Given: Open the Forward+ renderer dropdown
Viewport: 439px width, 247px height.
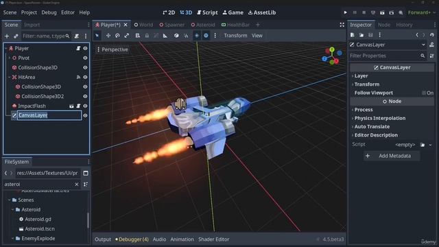Looking at the screenshot, I should click(x=422, y=12).
